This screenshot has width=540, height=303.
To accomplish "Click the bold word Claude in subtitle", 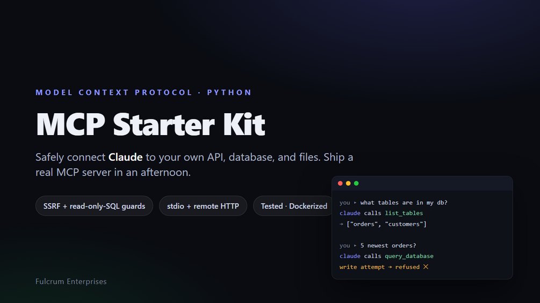I will [x=125, y=157].
